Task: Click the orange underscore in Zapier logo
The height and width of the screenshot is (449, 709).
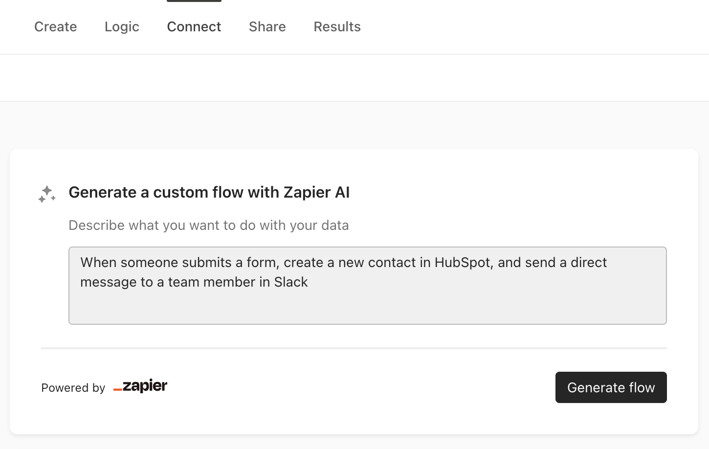Action: point(117,390)
